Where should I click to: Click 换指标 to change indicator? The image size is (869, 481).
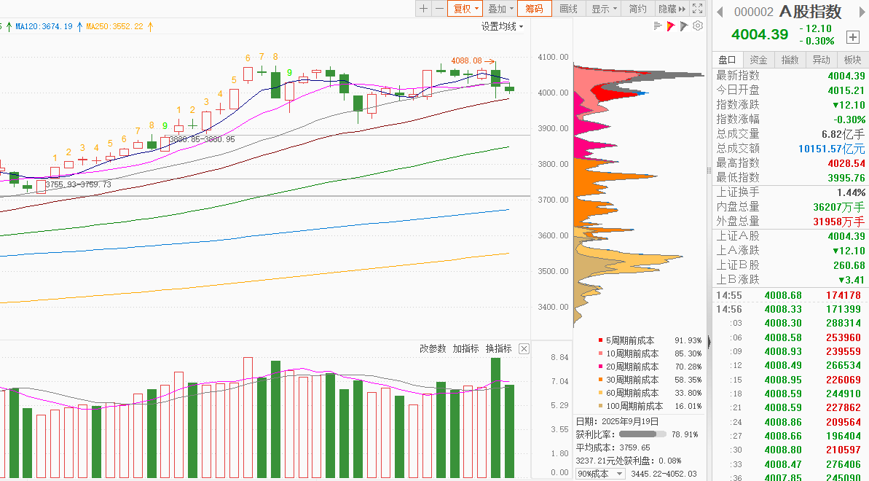click(498, 348)
